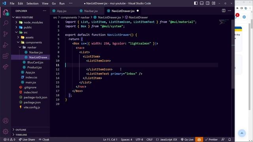Open the Explorer view in the activity bar
This screenshot has height=142, width=253.
[6, 13]
